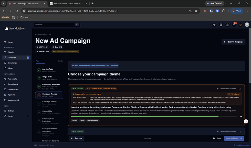Click the bug report icon
The image size is (251, 148).
point(227,25)
